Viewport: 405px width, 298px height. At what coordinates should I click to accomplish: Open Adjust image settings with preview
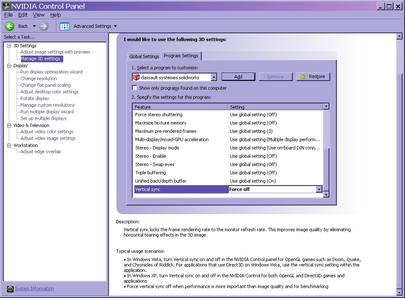pos(55,52)
